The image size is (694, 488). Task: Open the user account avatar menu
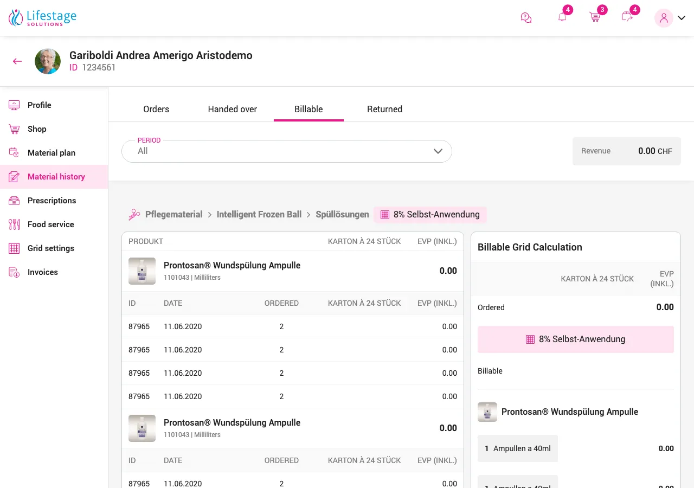coord(664,18)
